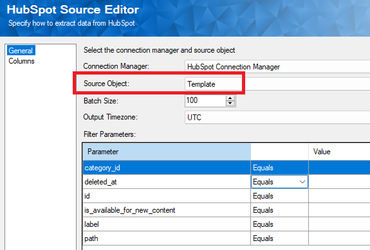The width and height of the screenshot is (370, 250).
Task: Click the Equals operator cell for label
Action: (x=279, y=224)
